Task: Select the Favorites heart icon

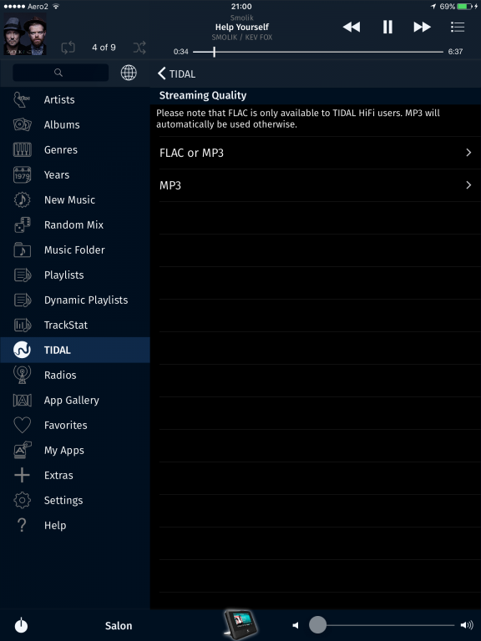Action: pos(22,425)
